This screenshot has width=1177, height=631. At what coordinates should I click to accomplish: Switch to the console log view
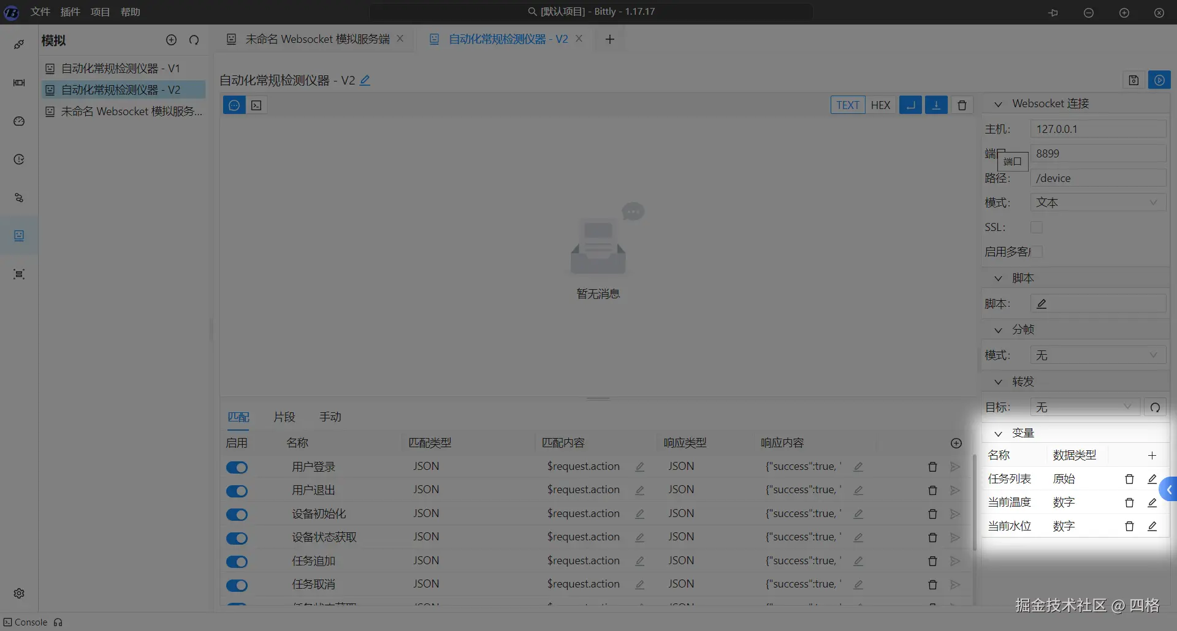click(x=256, y=105)
